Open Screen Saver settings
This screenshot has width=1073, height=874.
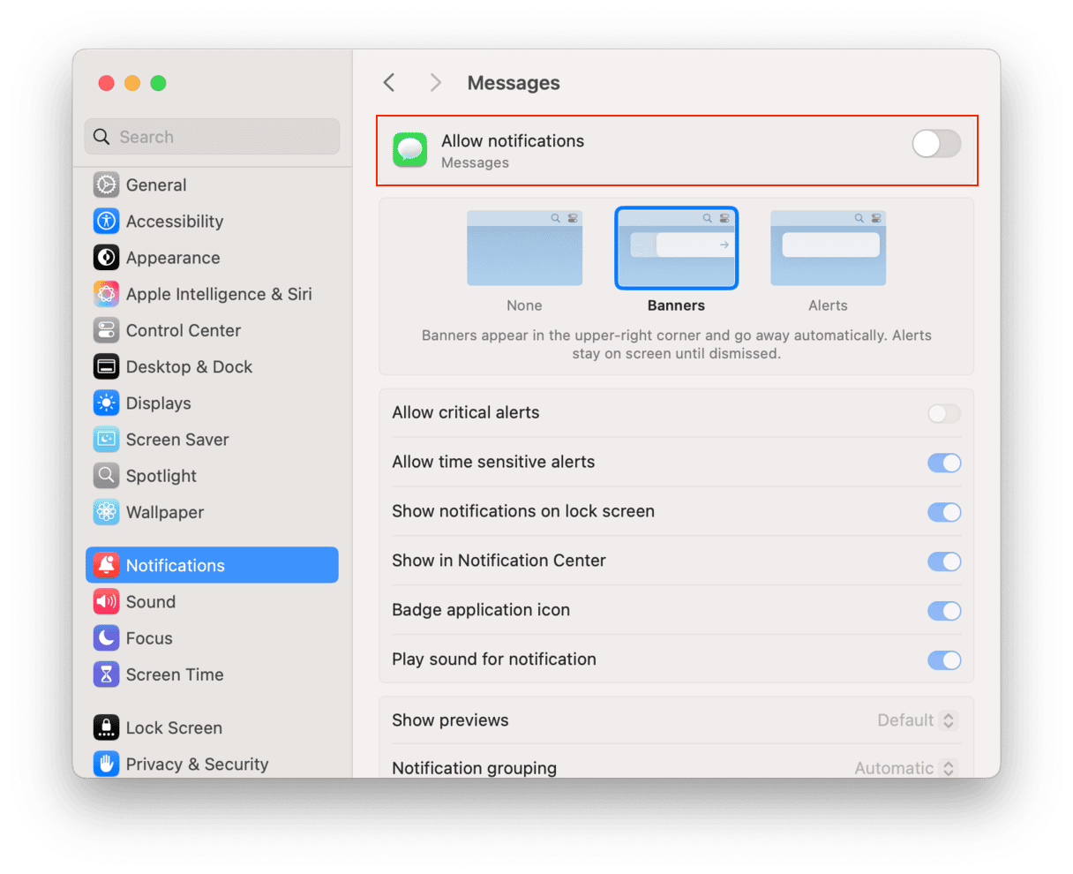click(212, 439)
